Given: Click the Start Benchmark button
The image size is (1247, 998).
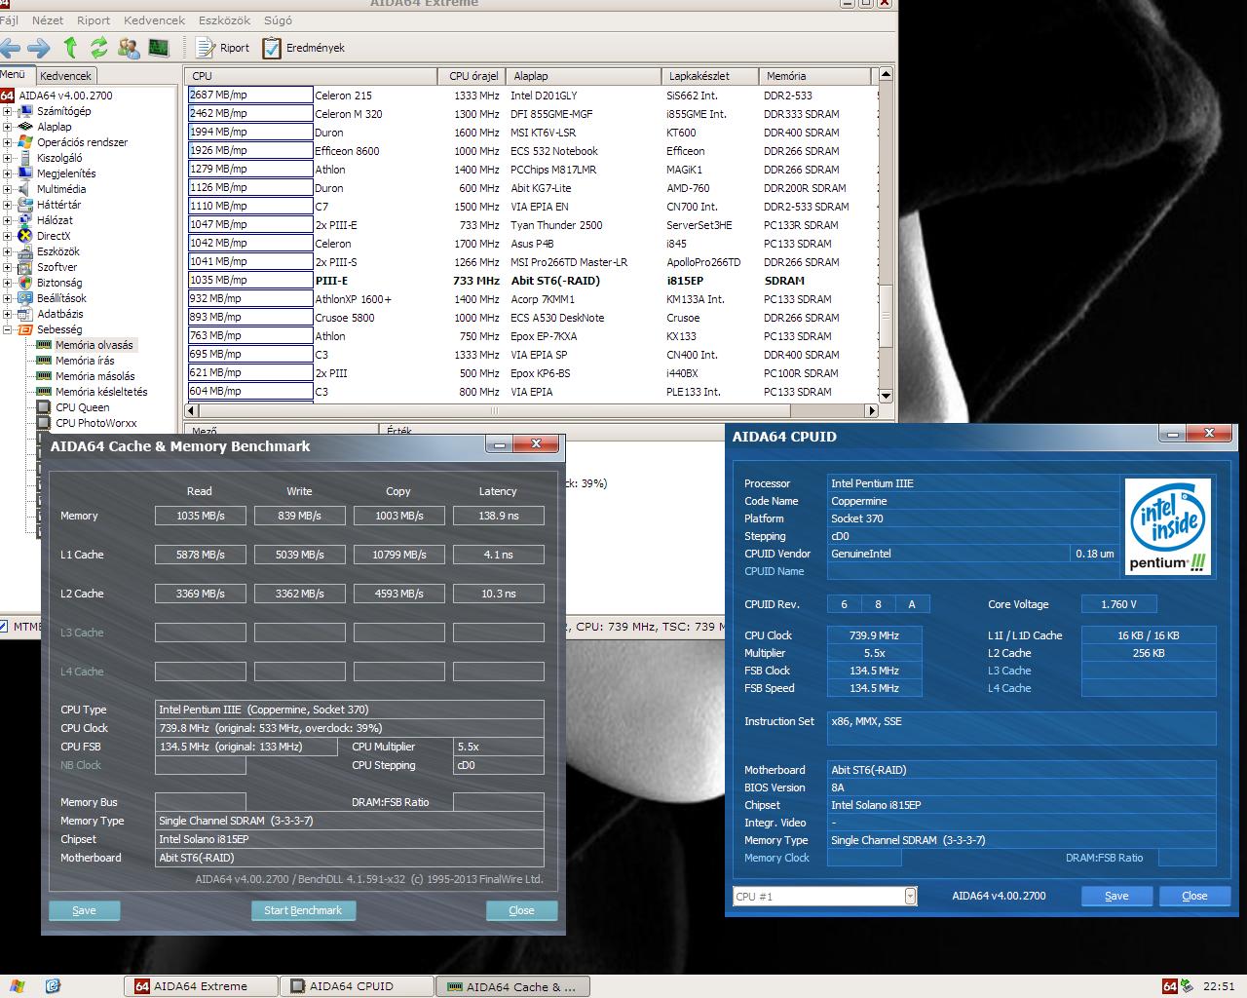Looking at the screenshot, I should point(303,910).
